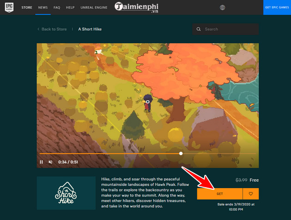Click the video progress slider handle

tap(181, 154)
